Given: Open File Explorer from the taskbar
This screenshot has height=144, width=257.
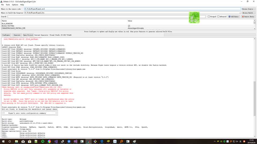Looking at the screenshot, I should [x=16, y=141].
